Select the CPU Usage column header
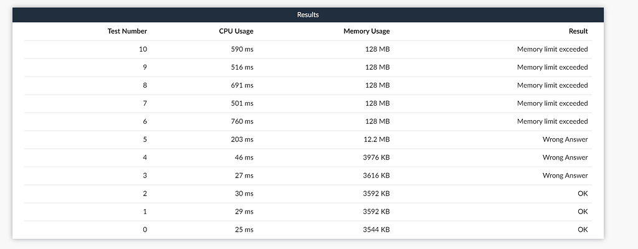 [236, 31]
